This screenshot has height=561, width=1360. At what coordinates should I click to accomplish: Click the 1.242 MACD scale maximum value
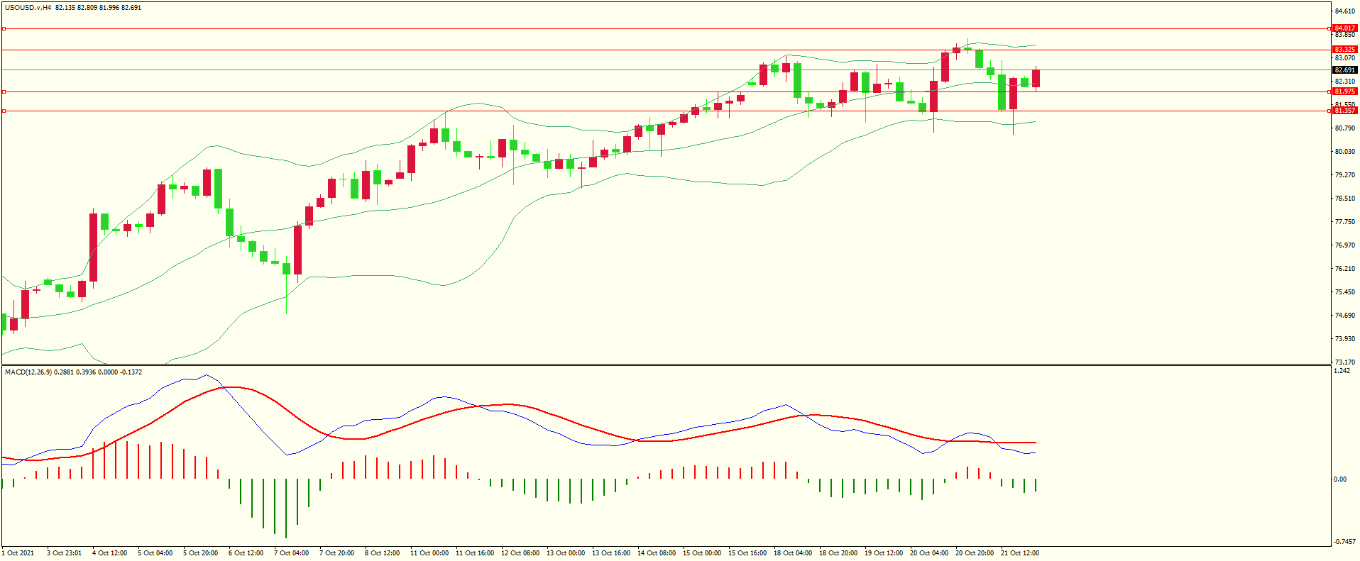[1342, 371]
